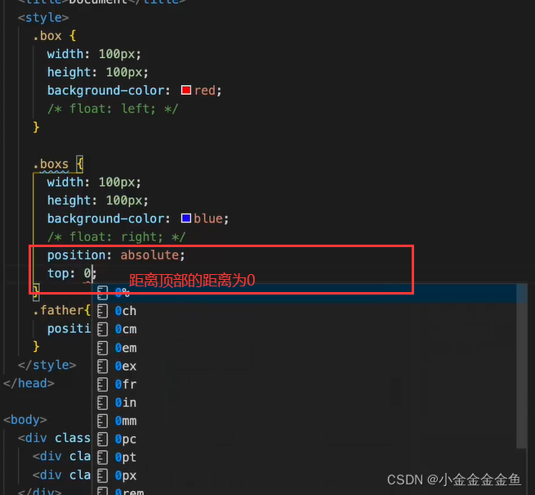Click the unit icon beside 0ch
The image size is (535, 495).
pos(102,311)
